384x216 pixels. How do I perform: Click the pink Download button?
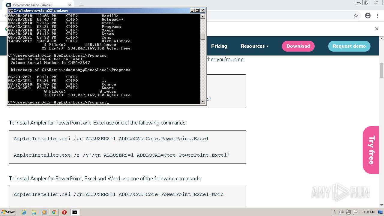point(298,46)
